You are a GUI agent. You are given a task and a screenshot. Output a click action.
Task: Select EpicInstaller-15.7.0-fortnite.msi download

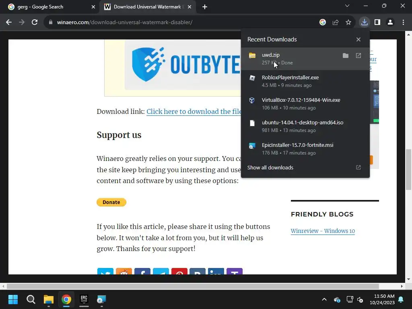coord(305,149)
